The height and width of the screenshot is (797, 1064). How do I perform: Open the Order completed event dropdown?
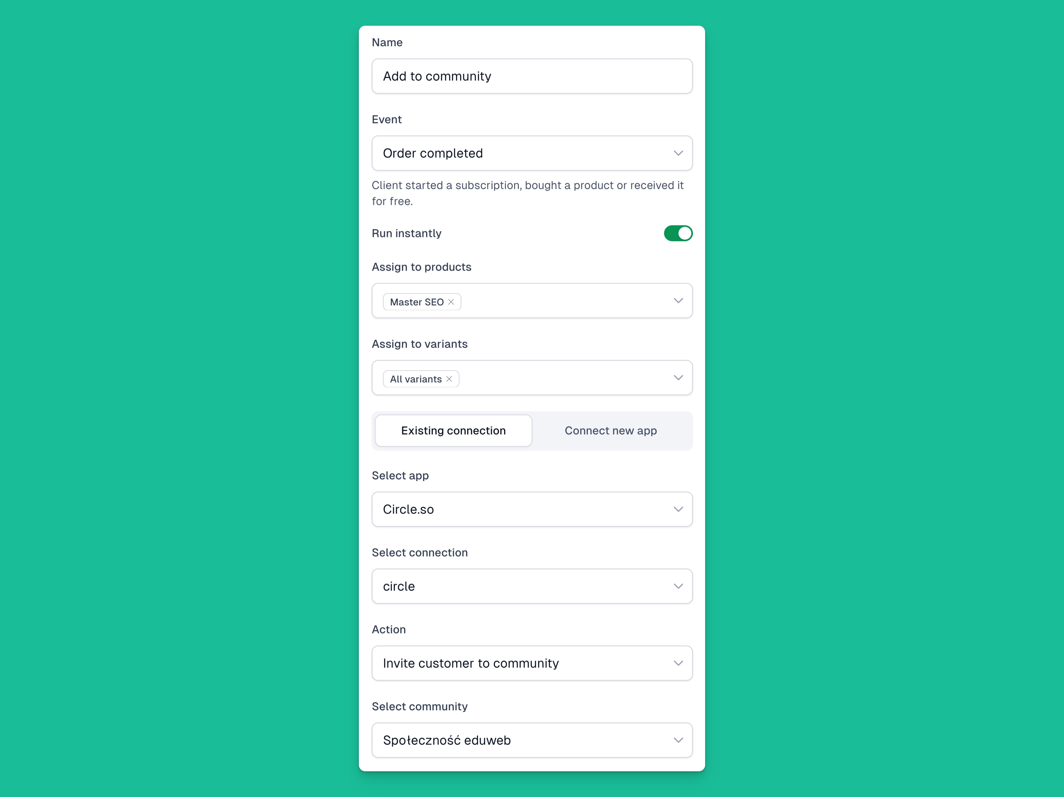click(532, 153)
